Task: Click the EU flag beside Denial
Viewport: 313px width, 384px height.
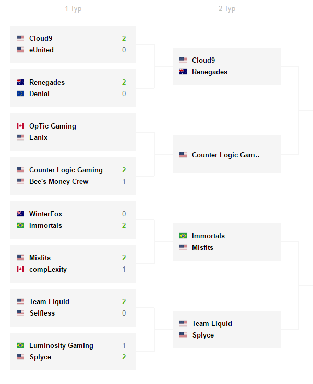Action: coord(20,94)
